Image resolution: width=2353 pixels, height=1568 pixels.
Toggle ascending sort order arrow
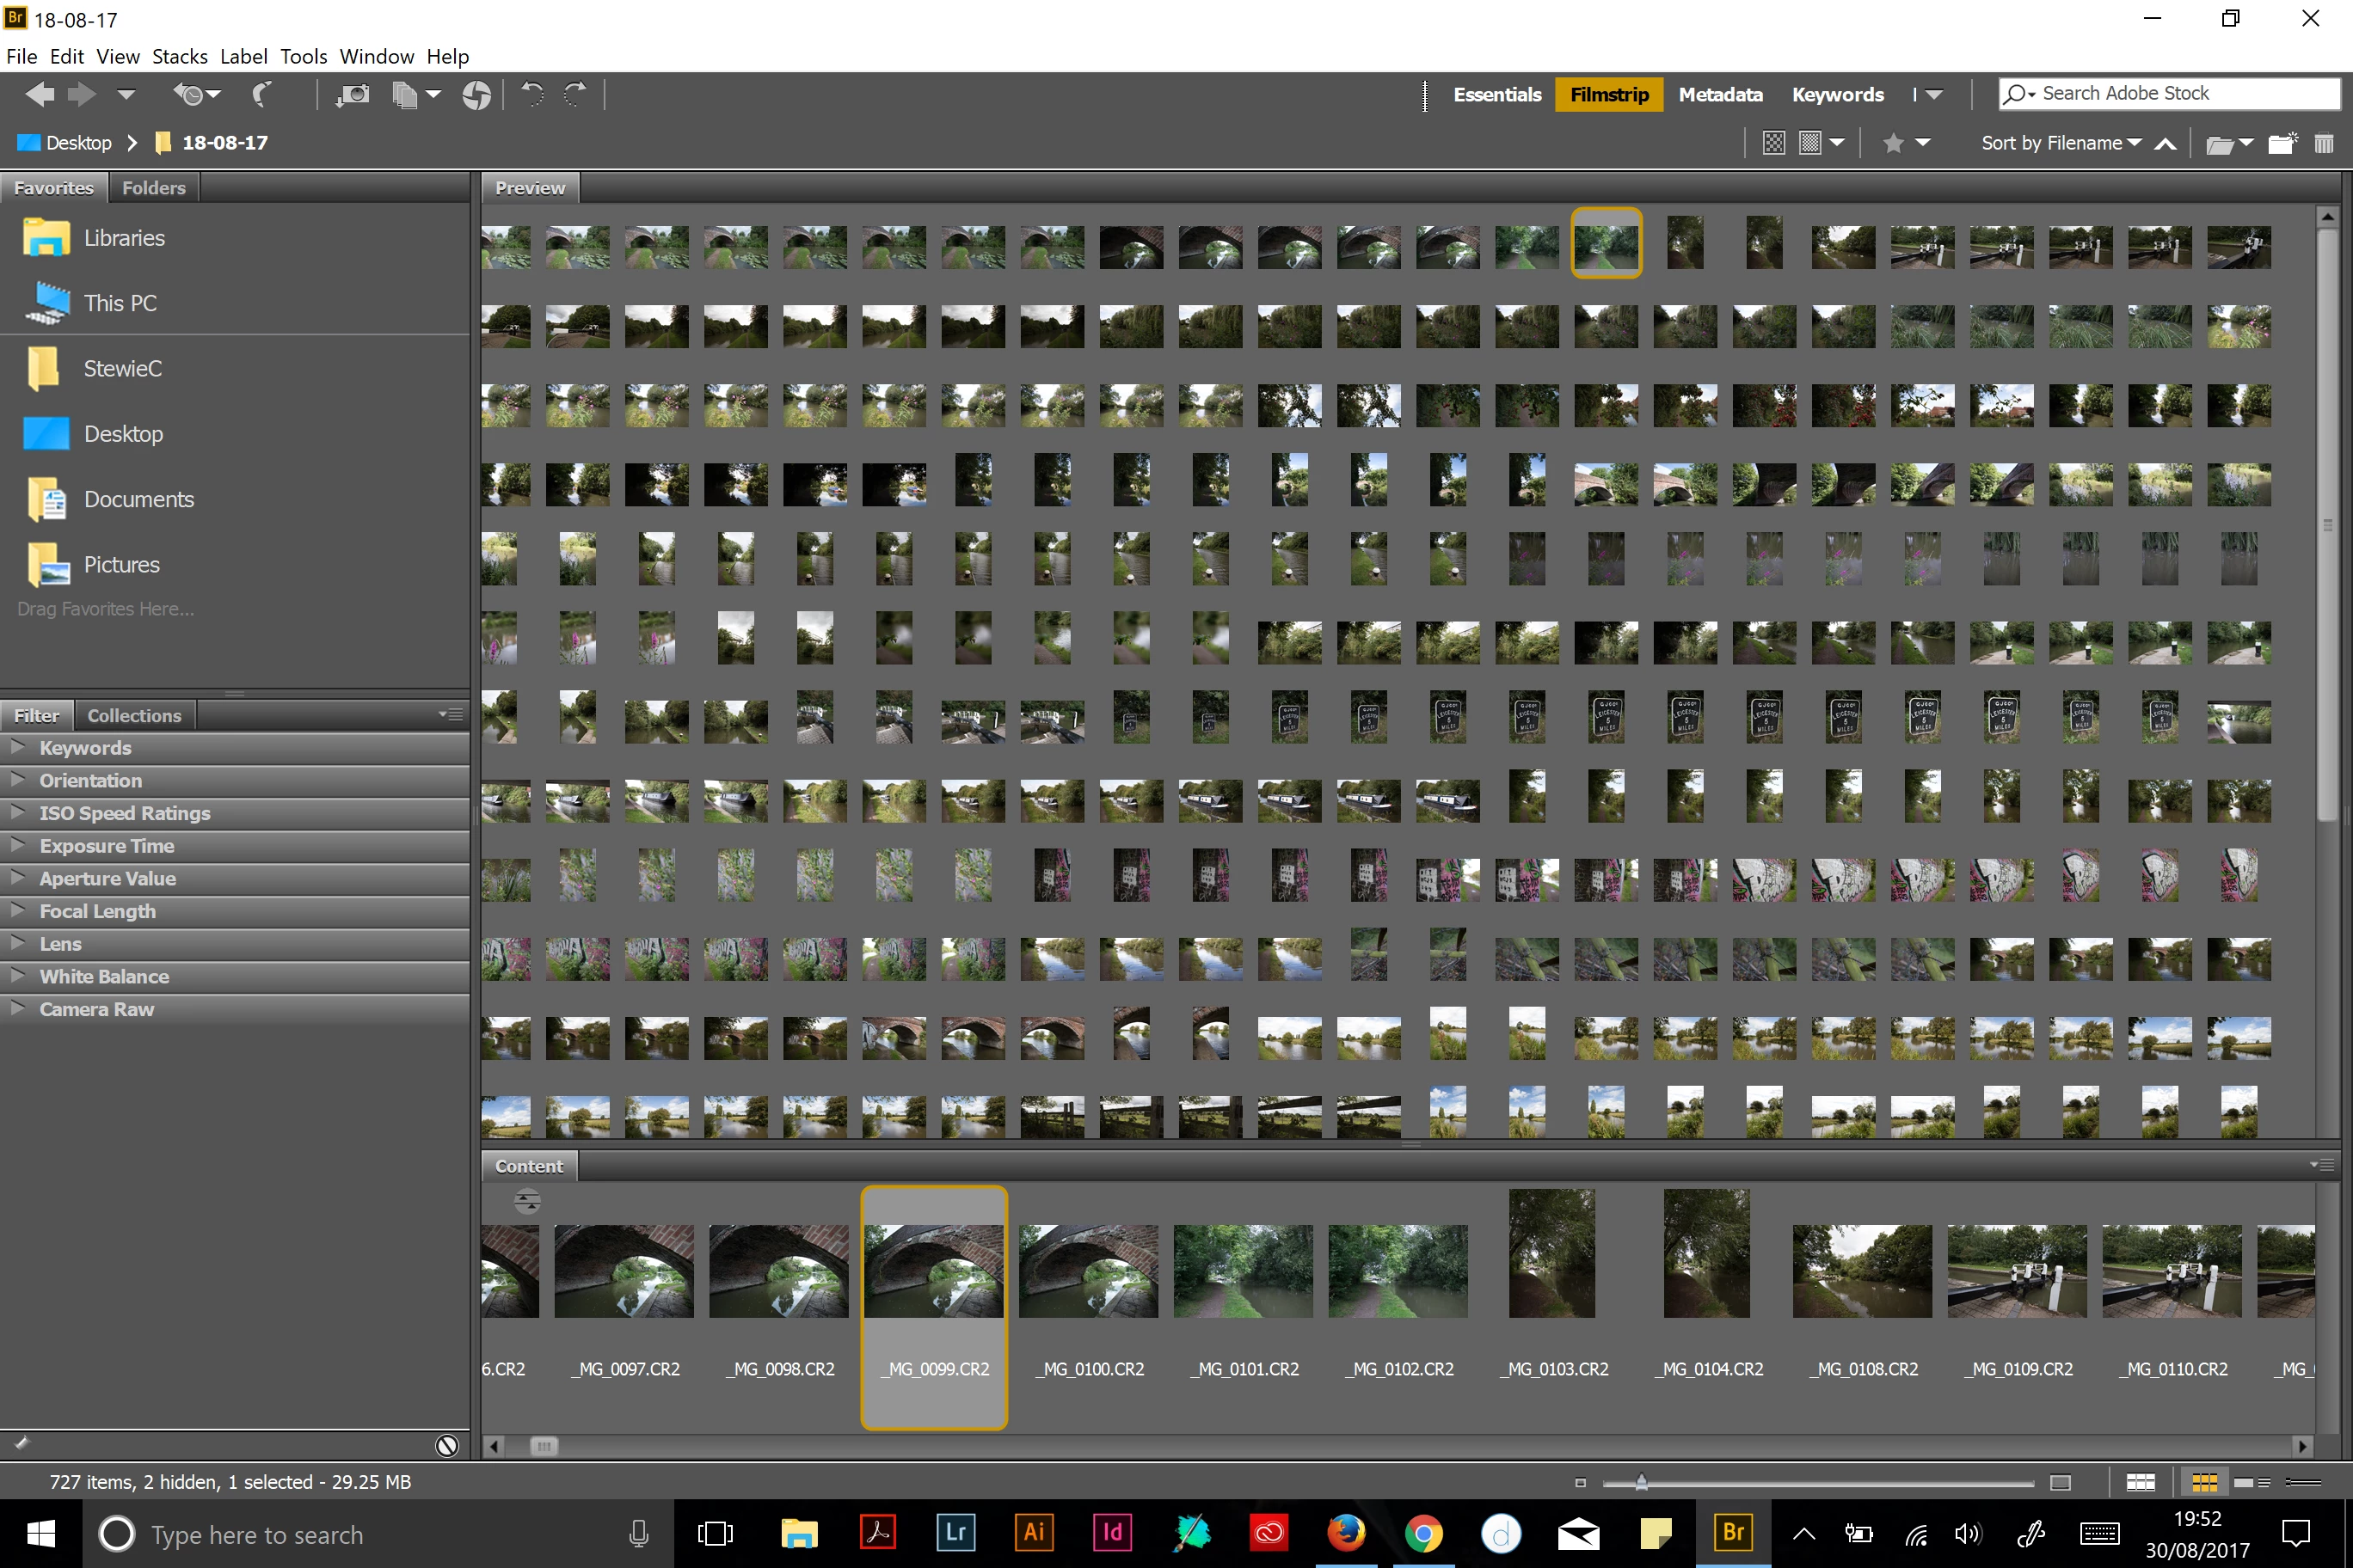point(2165,143)
